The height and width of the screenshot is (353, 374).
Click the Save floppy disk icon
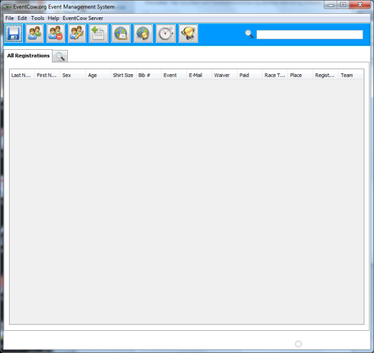(13, 33)
